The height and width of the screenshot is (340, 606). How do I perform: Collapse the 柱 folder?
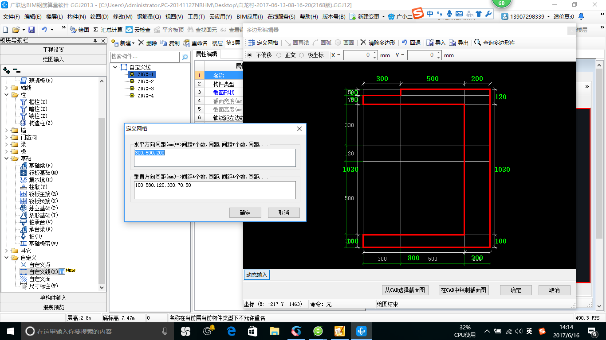click(6, 95)
